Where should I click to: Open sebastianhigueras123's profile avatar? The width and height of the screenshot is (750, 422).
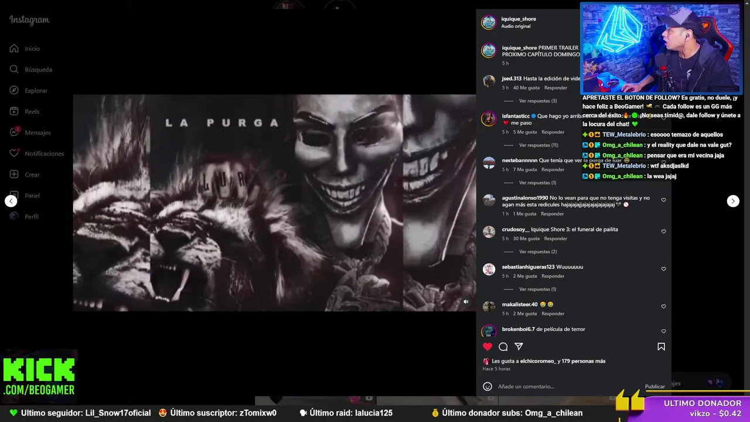point(489,269)
